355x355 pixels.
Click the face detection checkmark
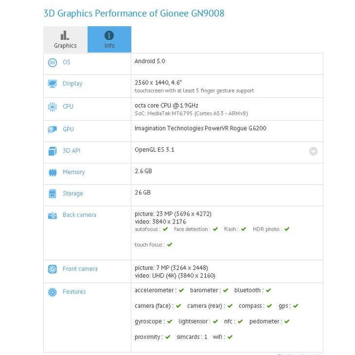pos(215,229)
